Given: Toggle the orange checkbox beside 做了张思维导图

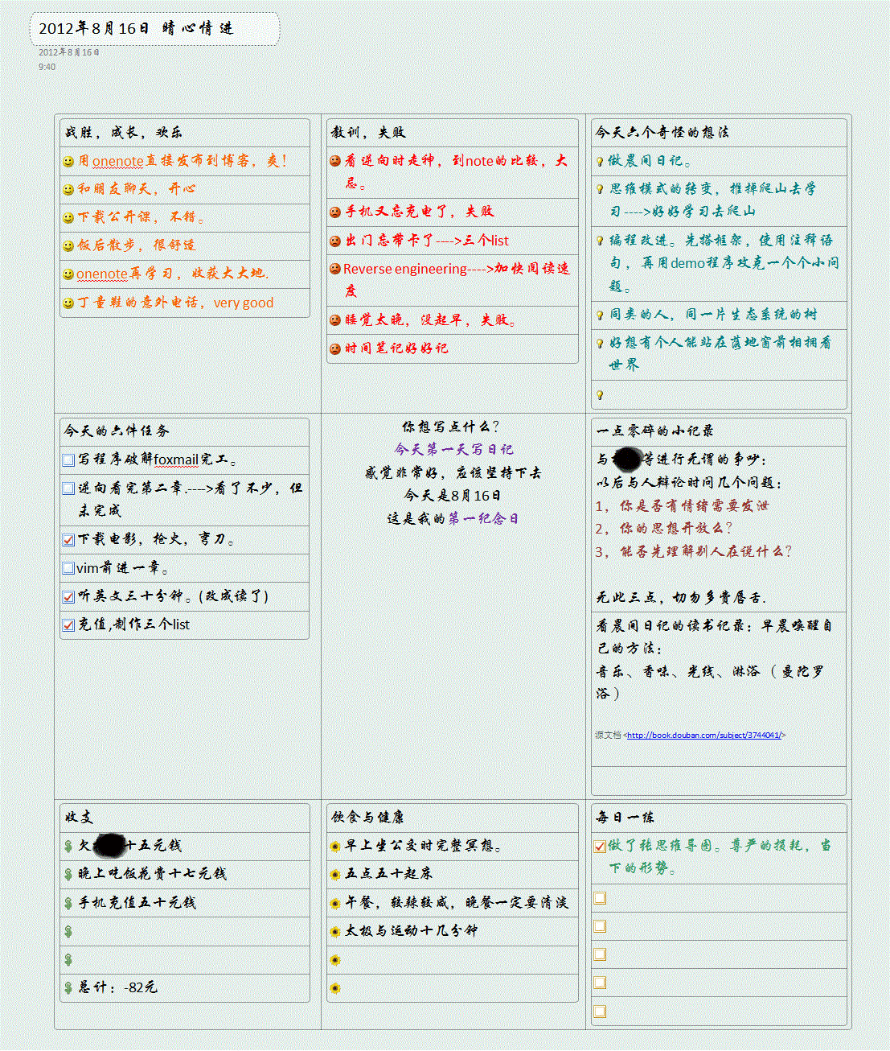Looking at the screenshot, I should (600, 846).
